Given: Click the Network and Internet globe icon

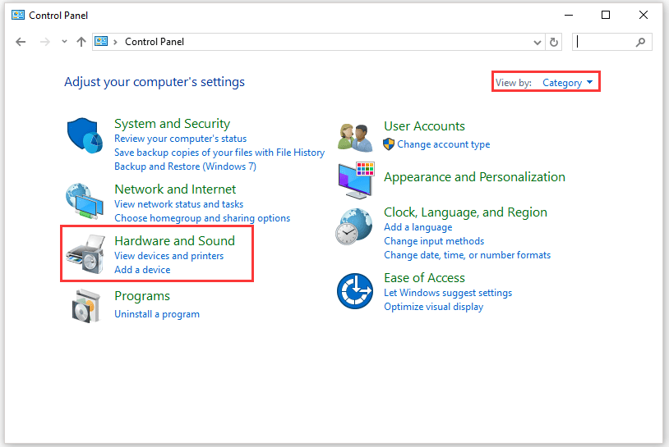Looking at the screenshot, I should [x=85, y=199].
